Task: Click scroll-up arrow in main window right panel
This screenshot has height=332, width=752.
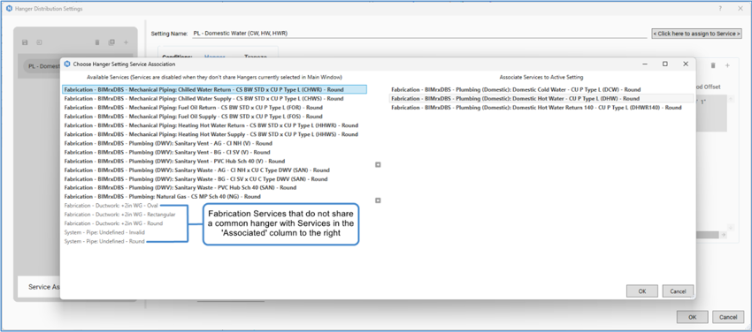Action: (731, 99)
